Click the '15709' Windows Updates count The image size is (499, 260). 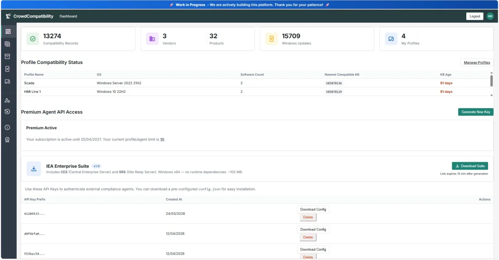[x=291, y=36]
